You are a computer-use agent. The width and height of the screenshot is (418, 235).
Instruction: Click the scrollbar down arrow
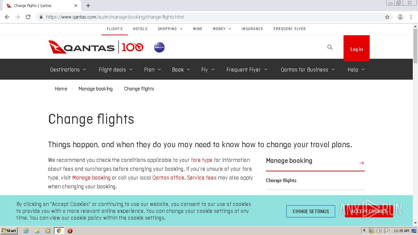[415, 223]
